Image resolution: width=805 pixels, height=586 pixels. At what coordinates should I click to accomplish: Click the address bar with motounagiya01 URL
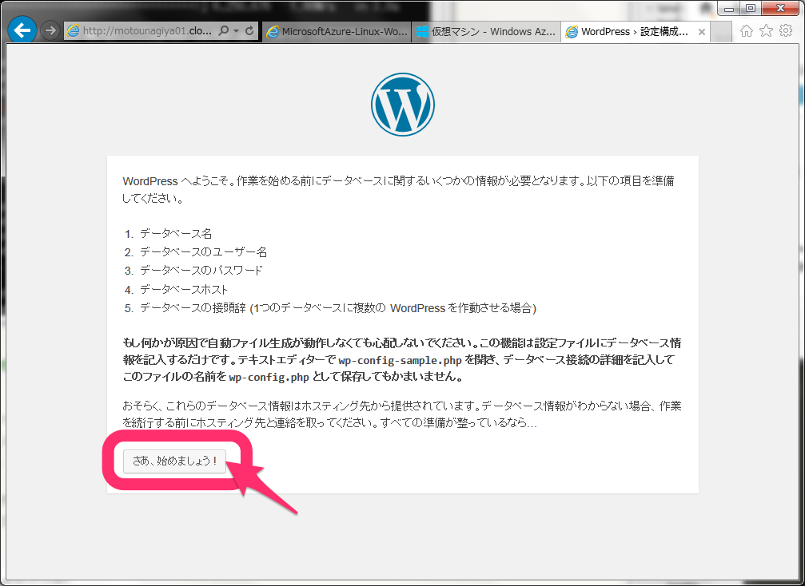tap(161, 31)
